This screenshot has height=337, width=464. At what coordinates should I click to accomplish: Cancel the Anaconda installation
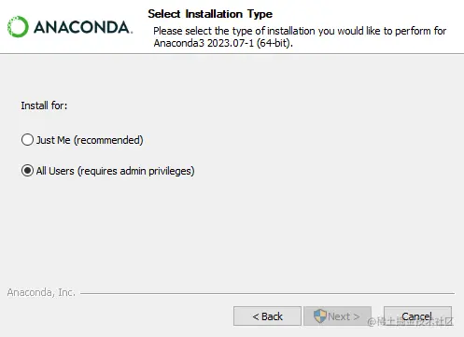[x=417, y=316]
